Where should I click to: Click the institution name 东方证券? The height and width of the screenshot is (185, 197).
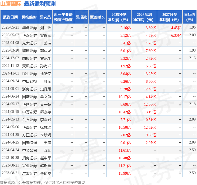[x=30, y=120]
